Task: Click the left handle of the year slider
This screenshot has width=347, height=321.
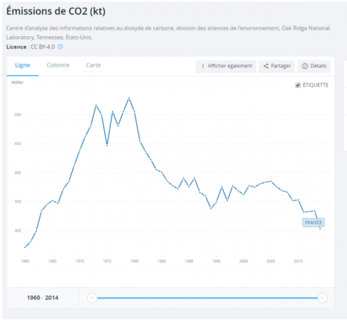Action: [x=92, y=298]
